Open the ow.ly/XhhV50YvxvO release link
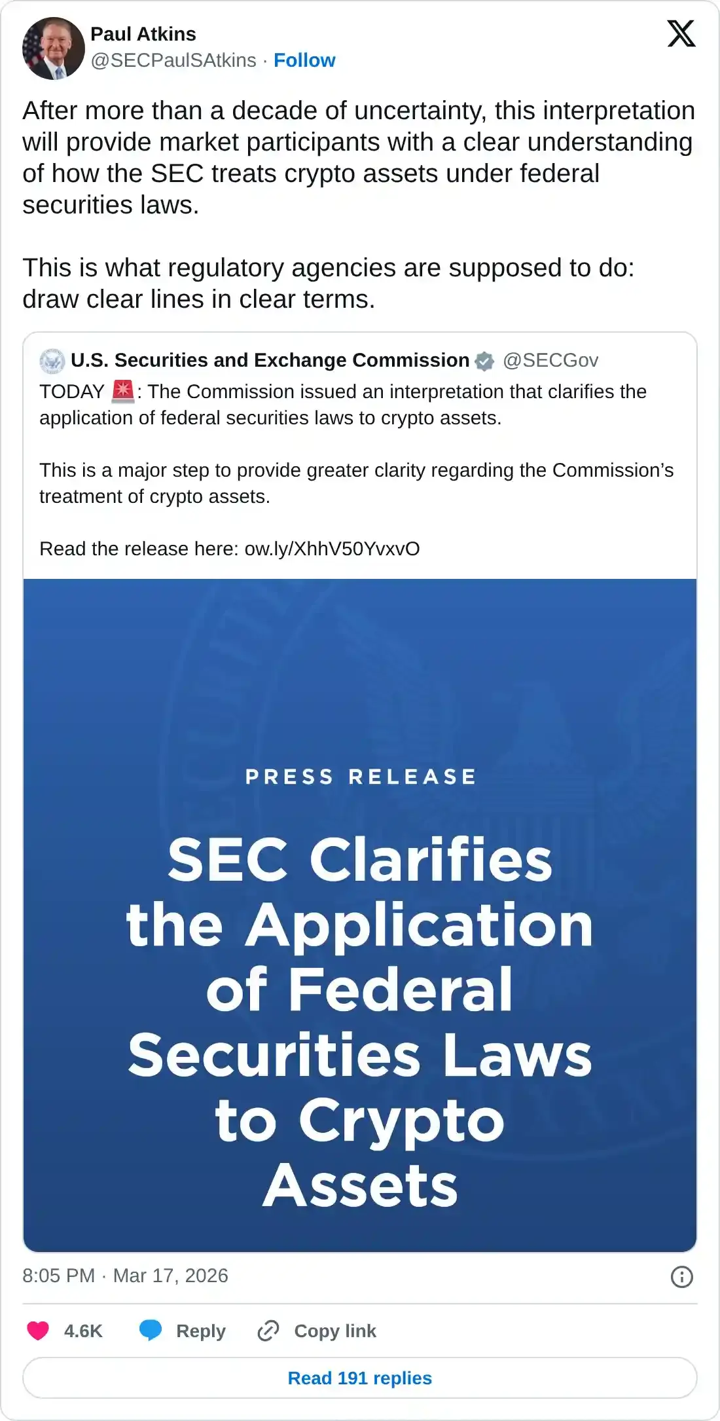720x1421 pixels. pyautogui.click(x=333, y=549)
